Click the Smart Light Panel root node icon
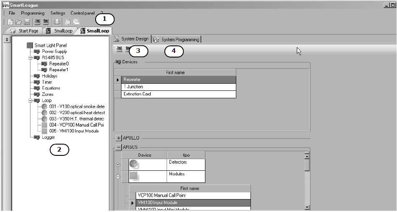397x212 pixels. pyautogui.click(x=30, y=45)
